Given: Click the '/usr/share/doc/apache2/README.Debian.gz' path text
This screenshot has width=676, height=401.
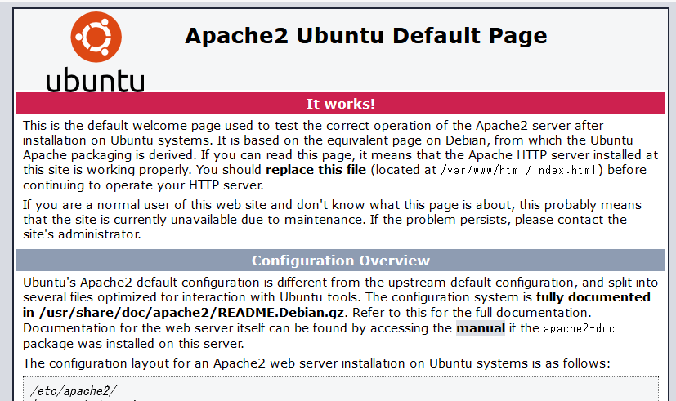Looking at the screenshot, I should pos(191,313).
